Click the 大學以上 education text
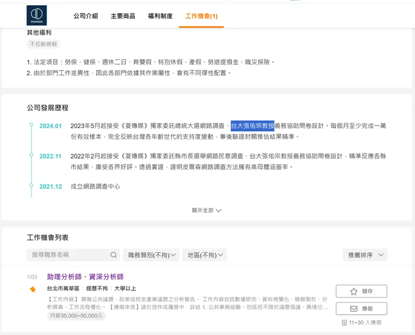 125,288
